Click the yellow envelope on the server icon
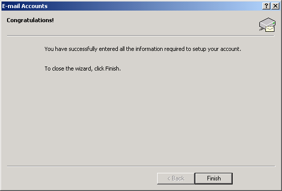The height and width of the screenshot is (191, 282). (270, 29)
